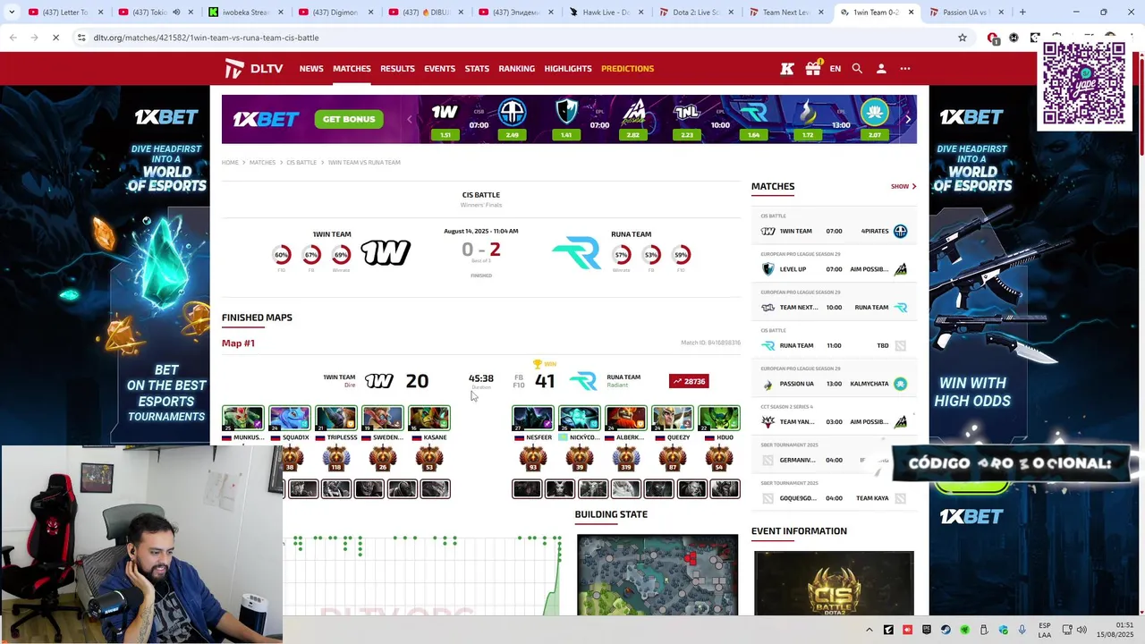Viewport: 1145px width, 644px height.
Task: Open the NEWS menu
Action: point(311,69)
